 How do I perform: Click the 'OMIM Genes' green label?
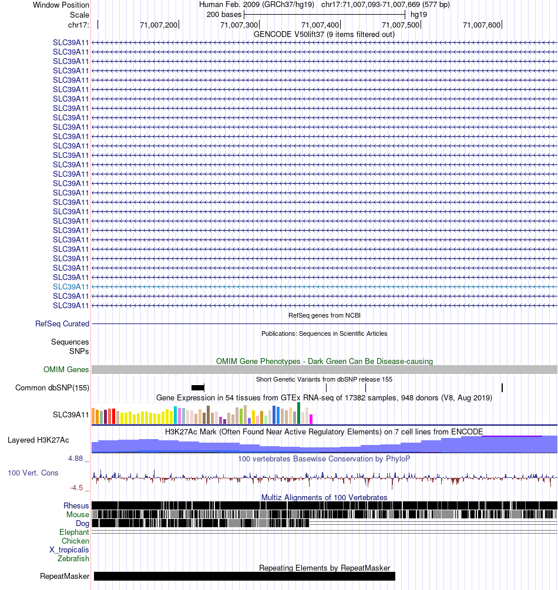pyautogui.click(x=66, y=369)
